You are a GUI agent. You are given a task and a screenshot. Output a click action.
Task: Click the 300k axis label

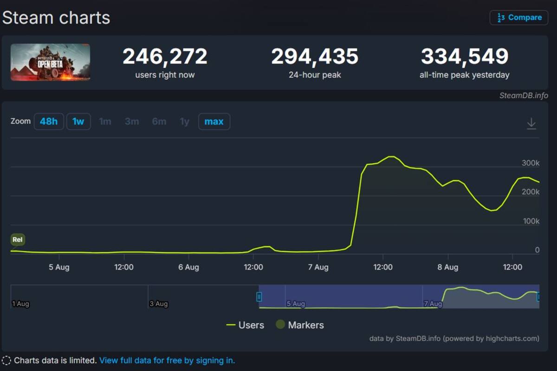(531, 163)
